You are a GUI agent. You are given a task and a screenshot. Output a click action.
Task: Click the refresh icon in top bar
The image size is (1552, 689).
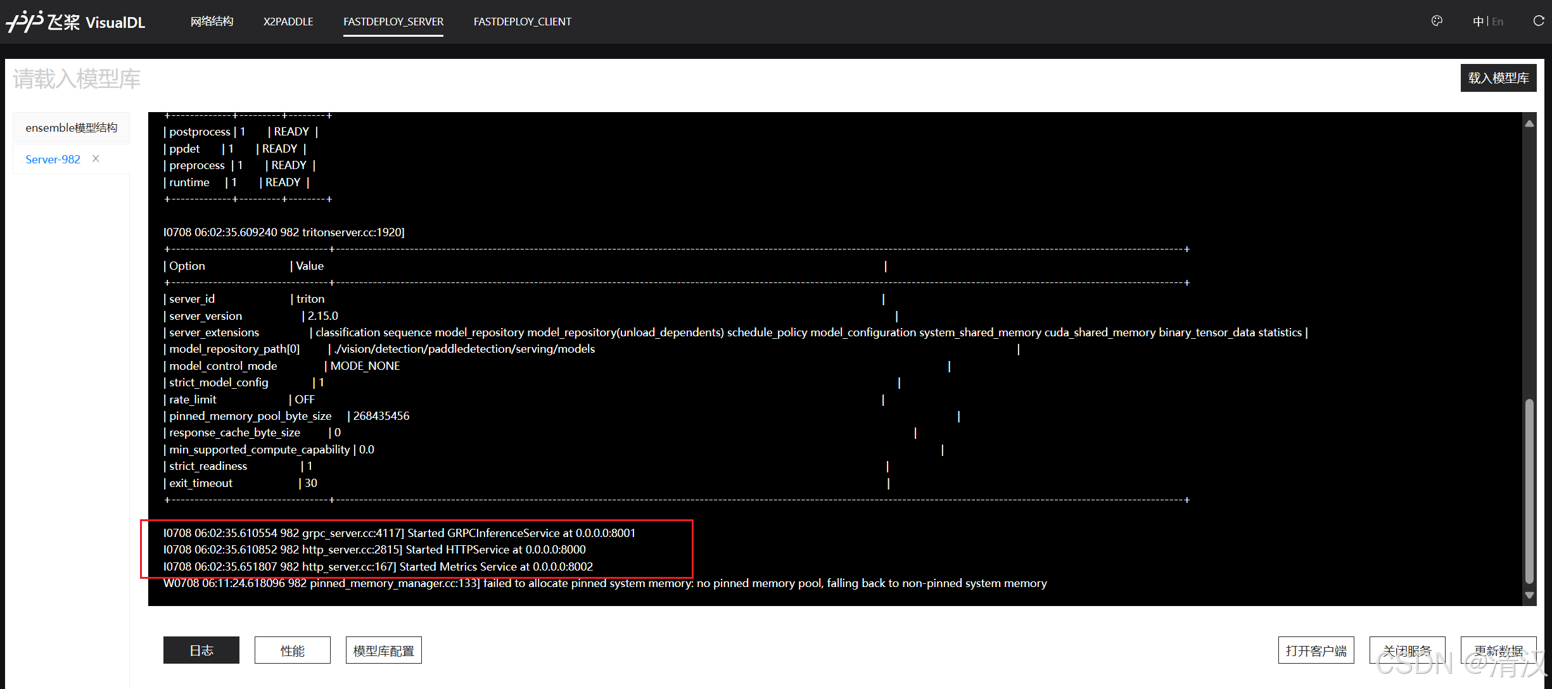pyautogui.click(x=1539, y=21)
